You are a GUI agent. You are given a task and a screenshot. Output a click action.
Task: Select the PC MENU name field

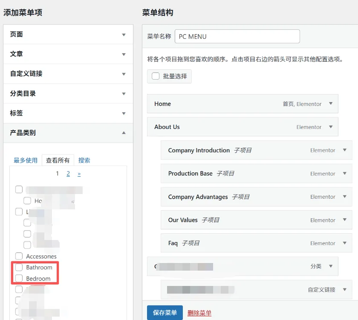[x=237, y=37]
